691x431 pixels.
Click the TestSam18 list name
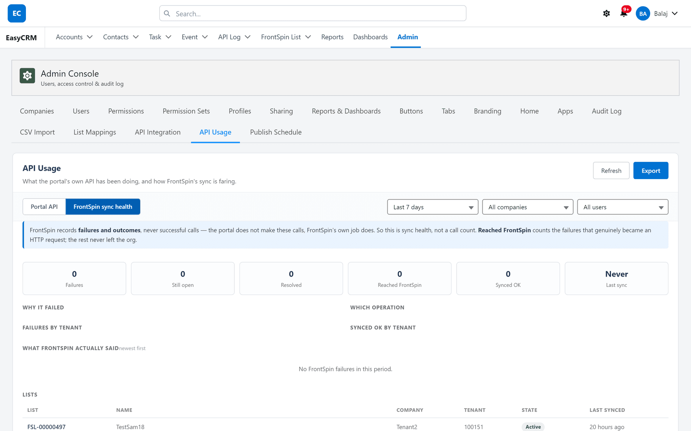(x=130, y=427)
